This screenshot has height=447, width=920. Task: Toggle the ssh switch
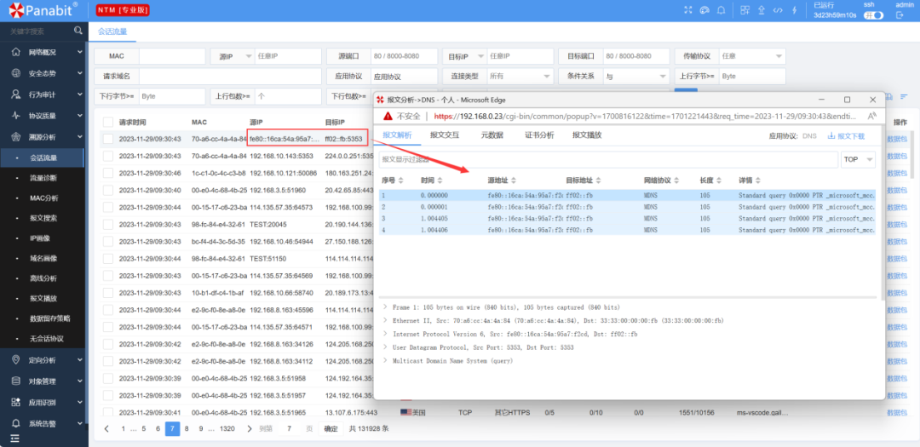(874, 15)
